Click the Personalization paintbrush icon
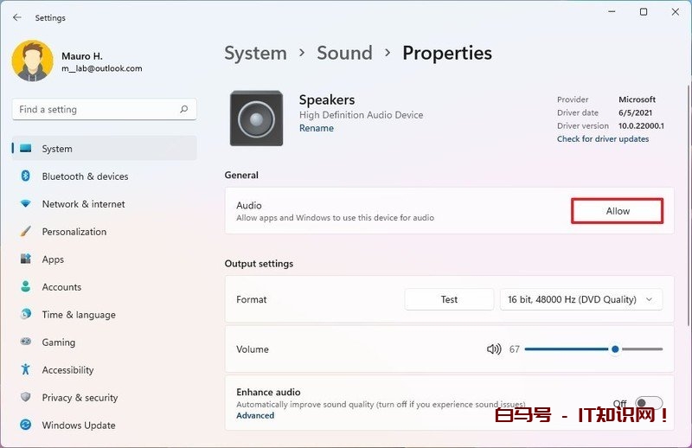The height and width of the screenshot is (448, 692). click(x=26, y=232)
